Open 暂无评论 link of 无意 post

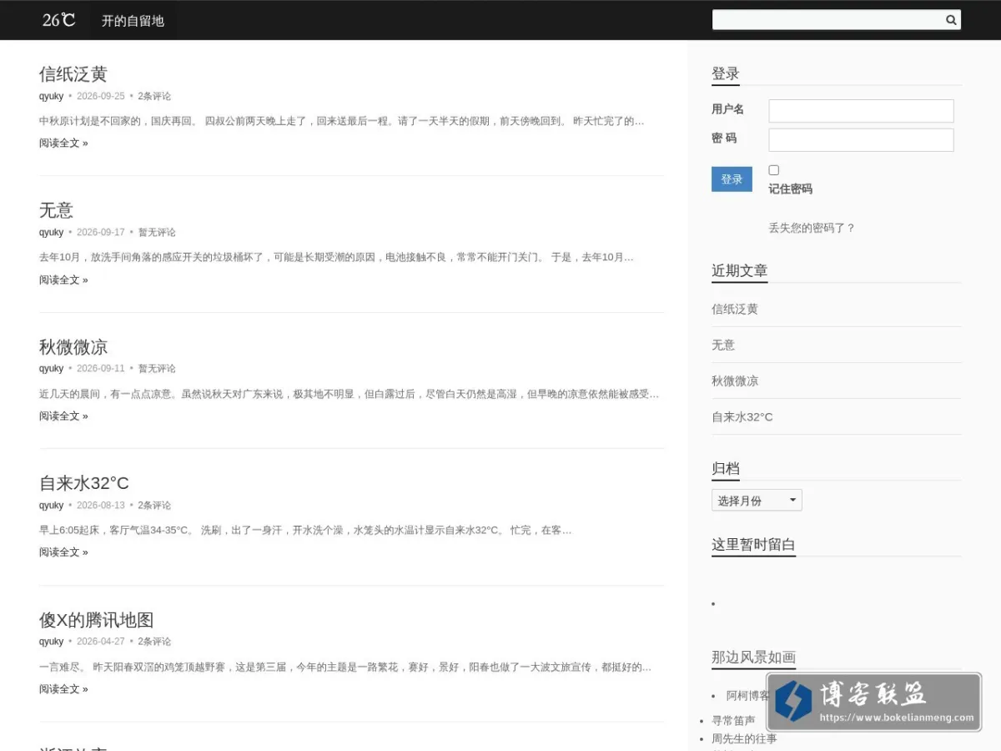(x=157, y=232)
